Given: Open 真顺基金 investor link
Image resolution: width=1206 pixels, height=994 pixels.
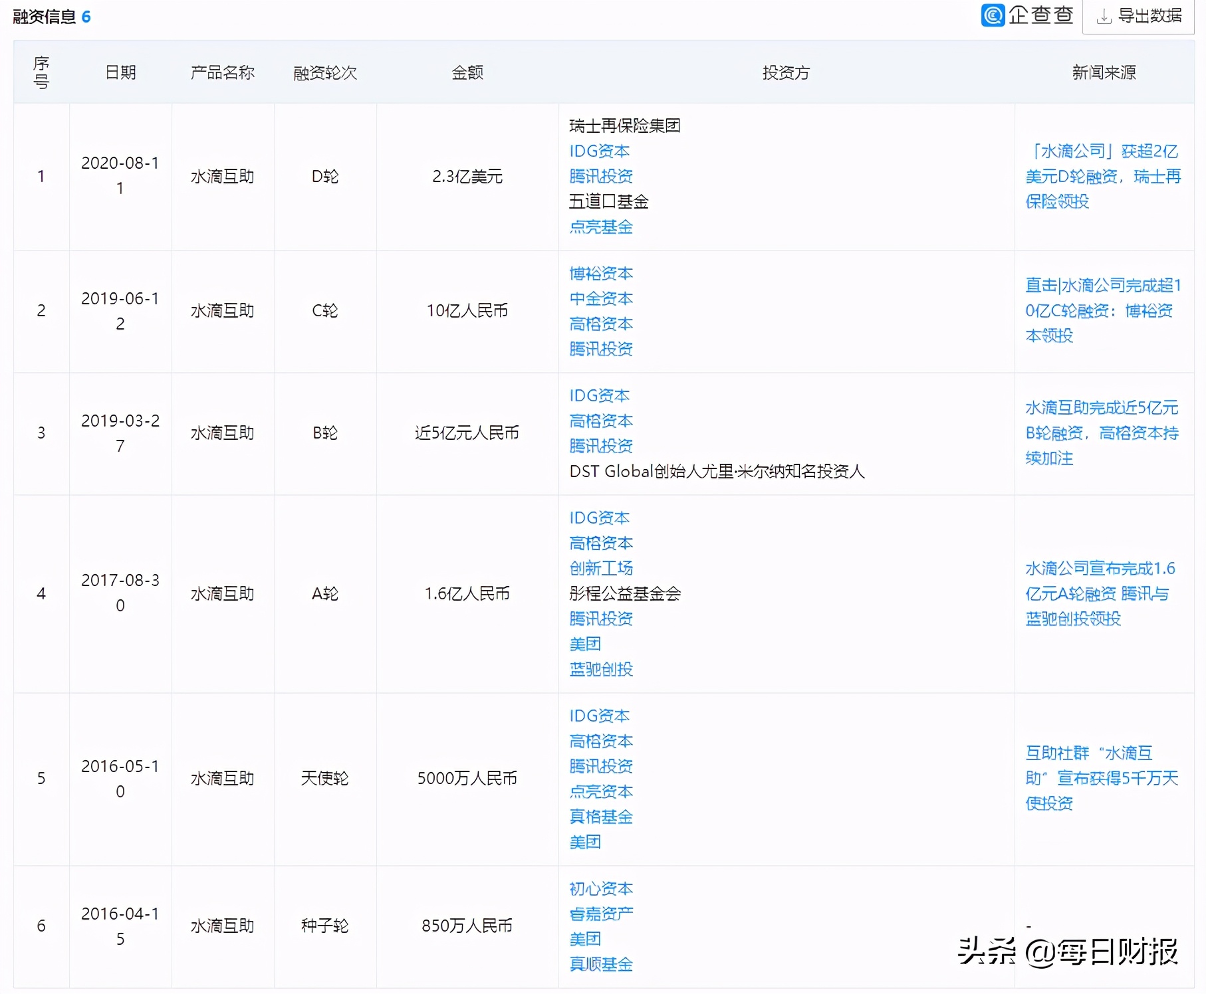Looking at the screenshot, I should coord(601,964).
